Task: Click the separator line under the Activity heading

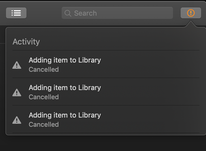Action: 106,50
